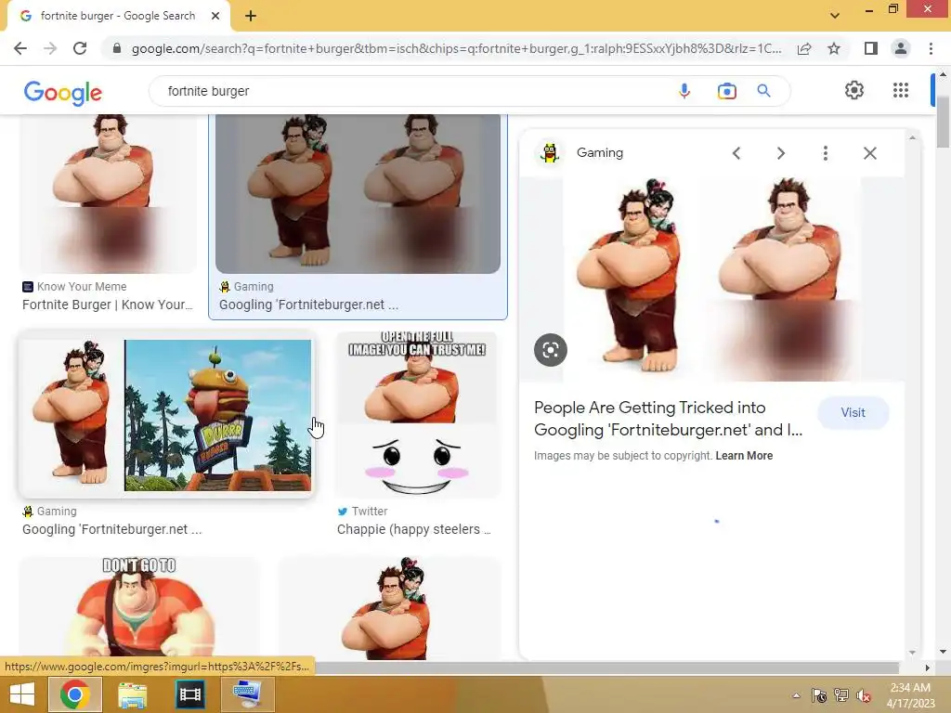Toggle the browser side panel

coord(871,48)
